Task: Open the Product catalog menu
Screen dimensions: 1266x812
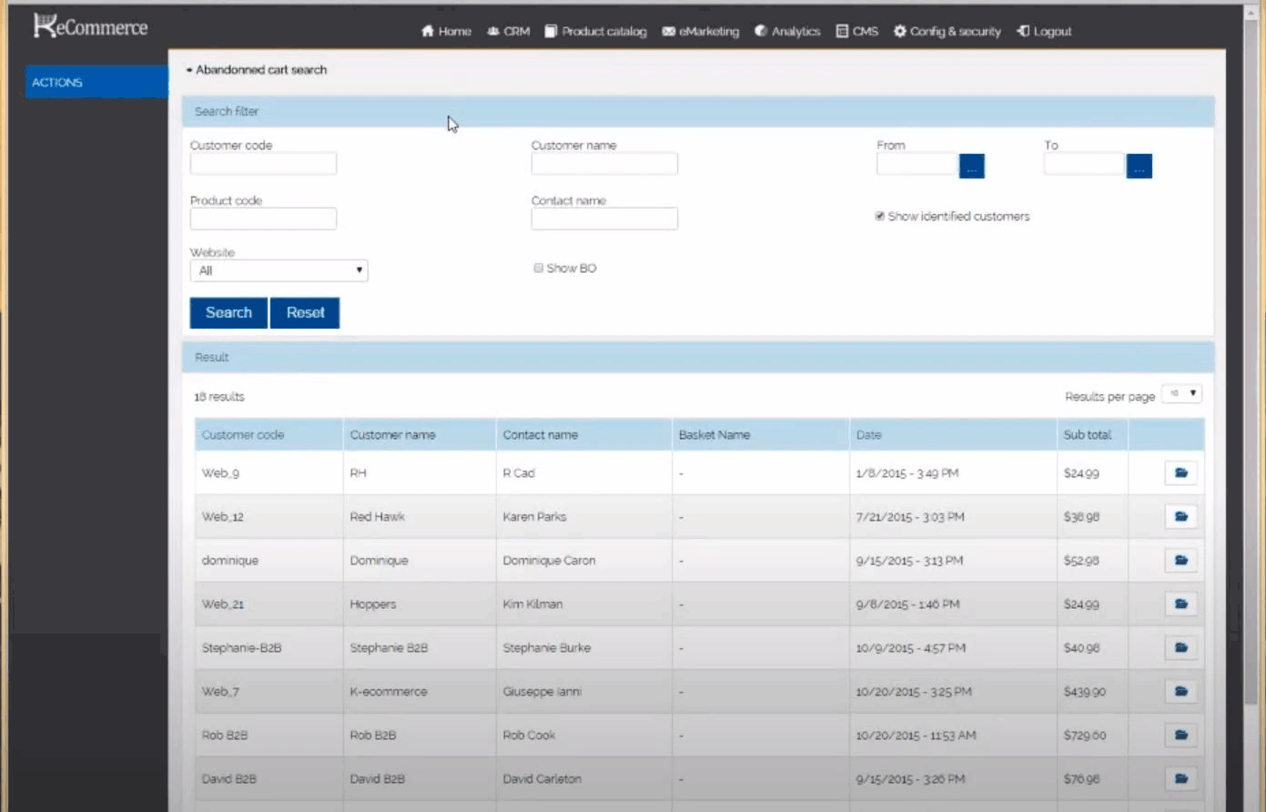Action: coord(595,31)
